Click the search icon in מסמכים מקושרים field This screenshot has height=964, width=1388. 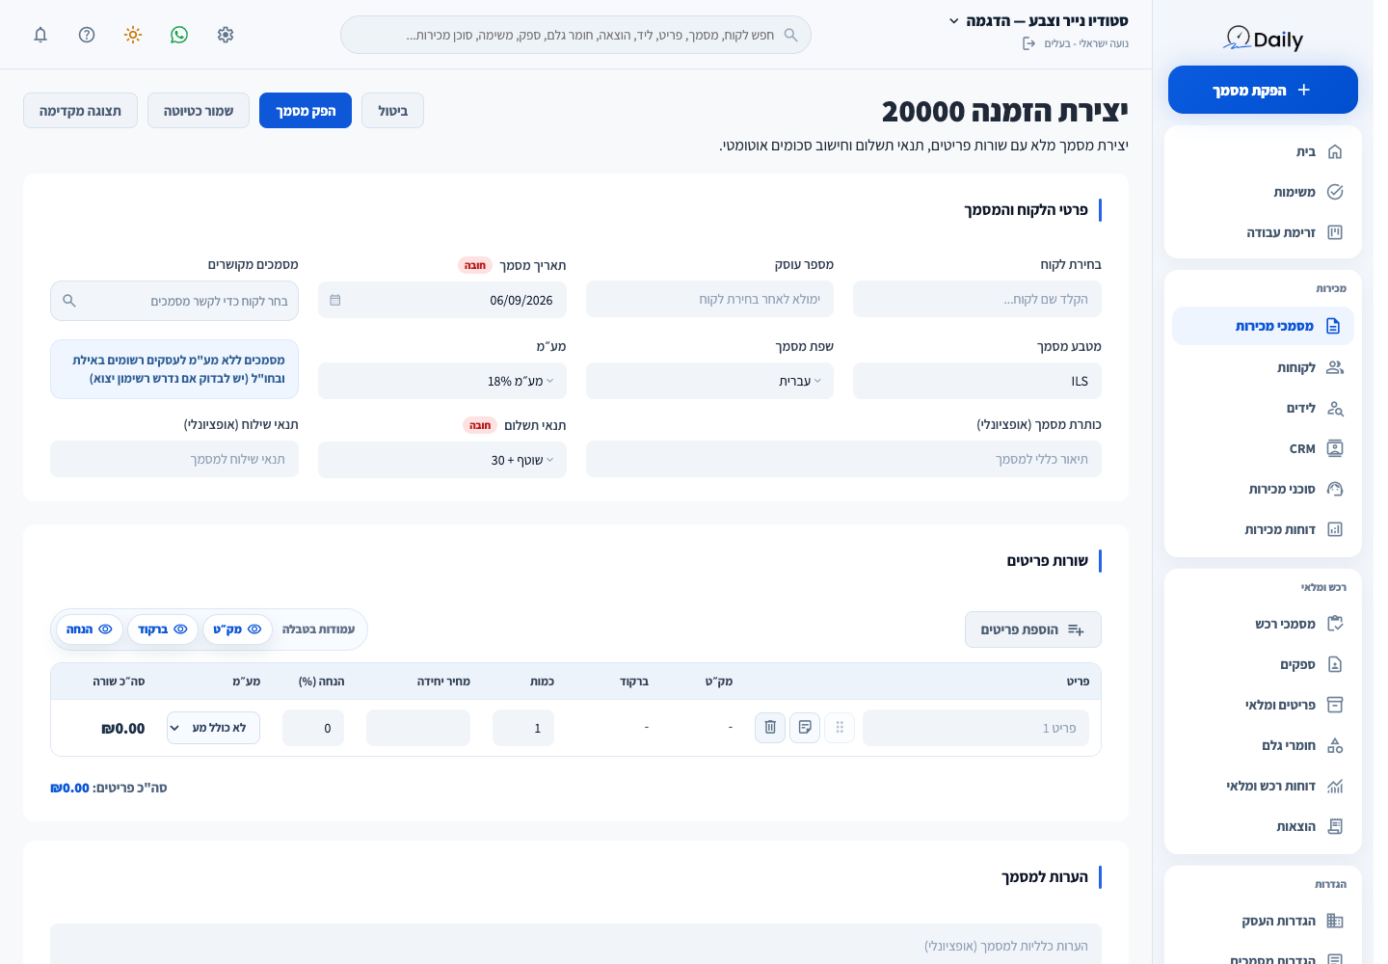point(69,301)
